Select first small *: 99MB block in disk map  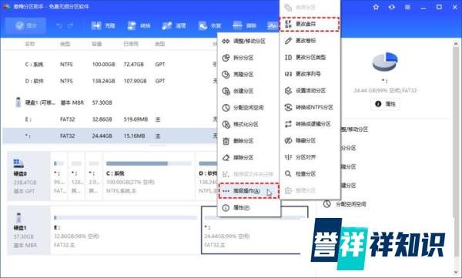coord(59,176)
